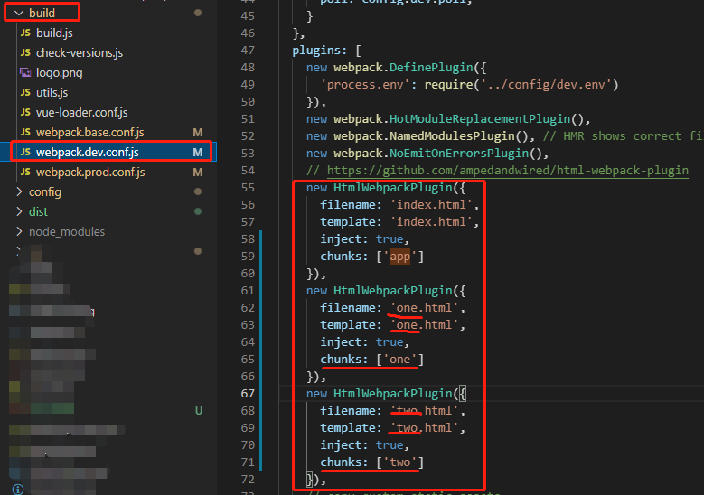Click JS icon next to utils.js
The image size is (704, 495).
coord(25,92)
